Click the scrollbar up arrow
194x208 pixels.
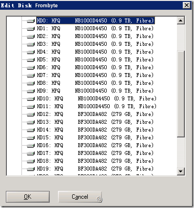181,20
